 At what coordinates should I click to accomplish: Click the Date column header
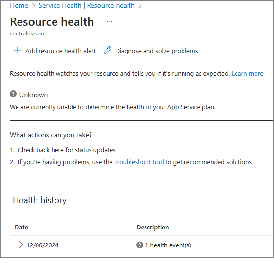(x=21, y=227)
